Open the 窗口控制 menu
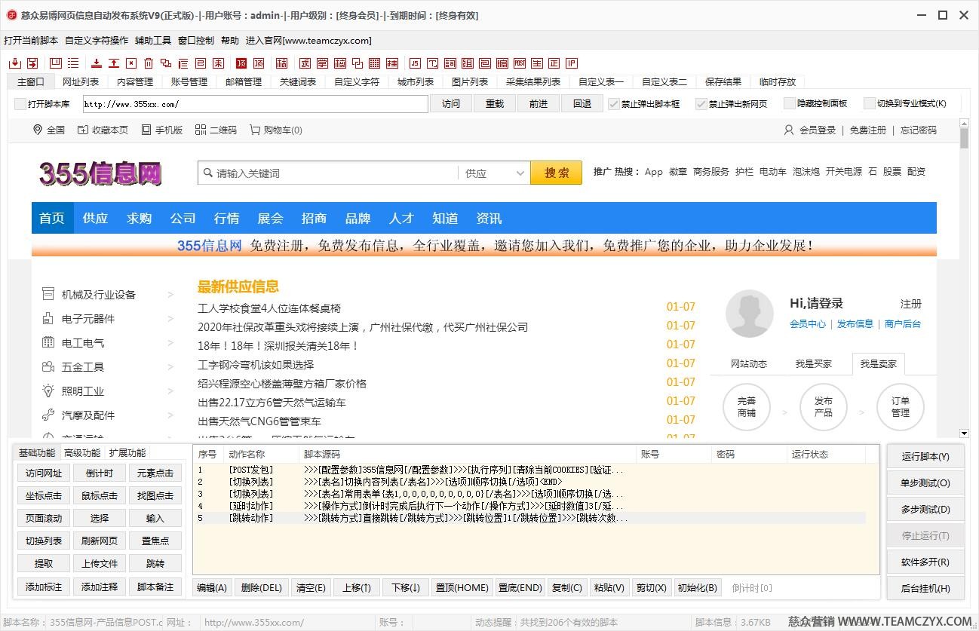This screenshot has width=979, height=631. [x=196, y=41]
